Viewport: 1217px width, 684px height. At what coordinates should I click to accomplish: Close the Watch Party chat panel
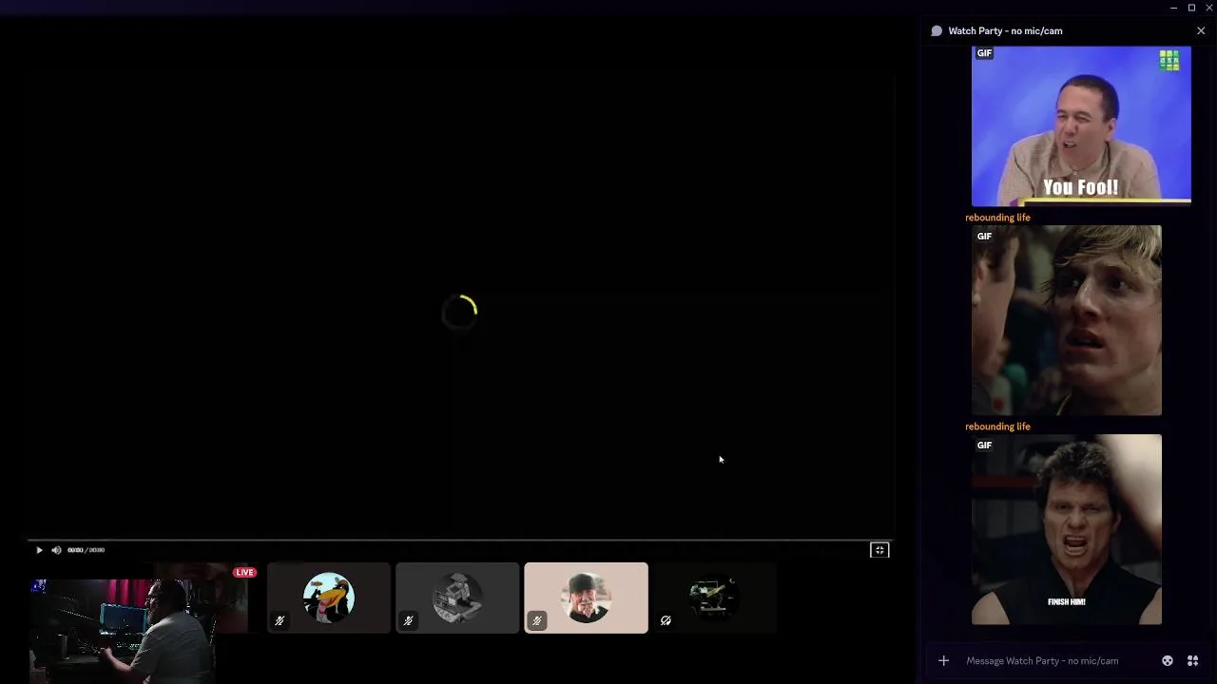tap(1201, 30)
